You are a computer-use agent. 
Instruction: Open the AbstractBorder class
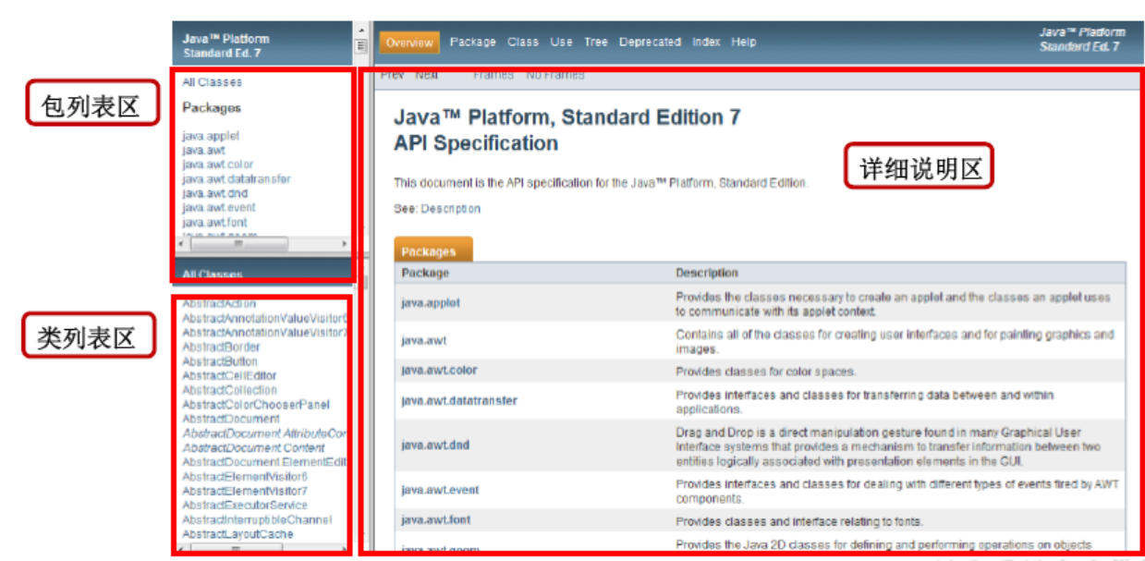[x=220, y=348]
